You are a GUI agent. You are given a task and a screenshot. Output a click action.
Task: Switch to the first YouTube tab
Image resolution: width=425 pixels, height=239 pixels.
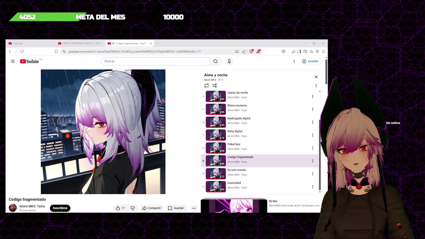[30, 43]
